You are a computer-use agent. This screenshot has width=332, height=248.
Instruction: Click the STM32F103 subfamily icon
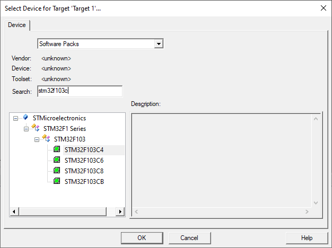[x=46, y=138]
